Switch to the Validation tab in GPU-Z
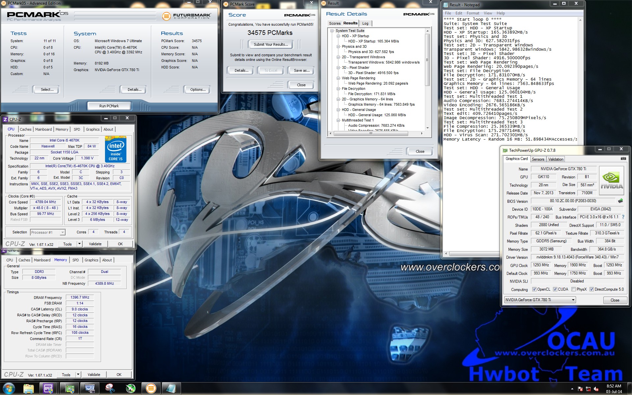Screen dimensions: 632x395 pos(556,159)
